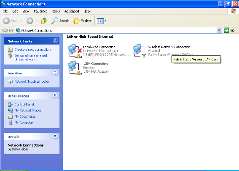Click the home network setup icon

click(10, 56)
